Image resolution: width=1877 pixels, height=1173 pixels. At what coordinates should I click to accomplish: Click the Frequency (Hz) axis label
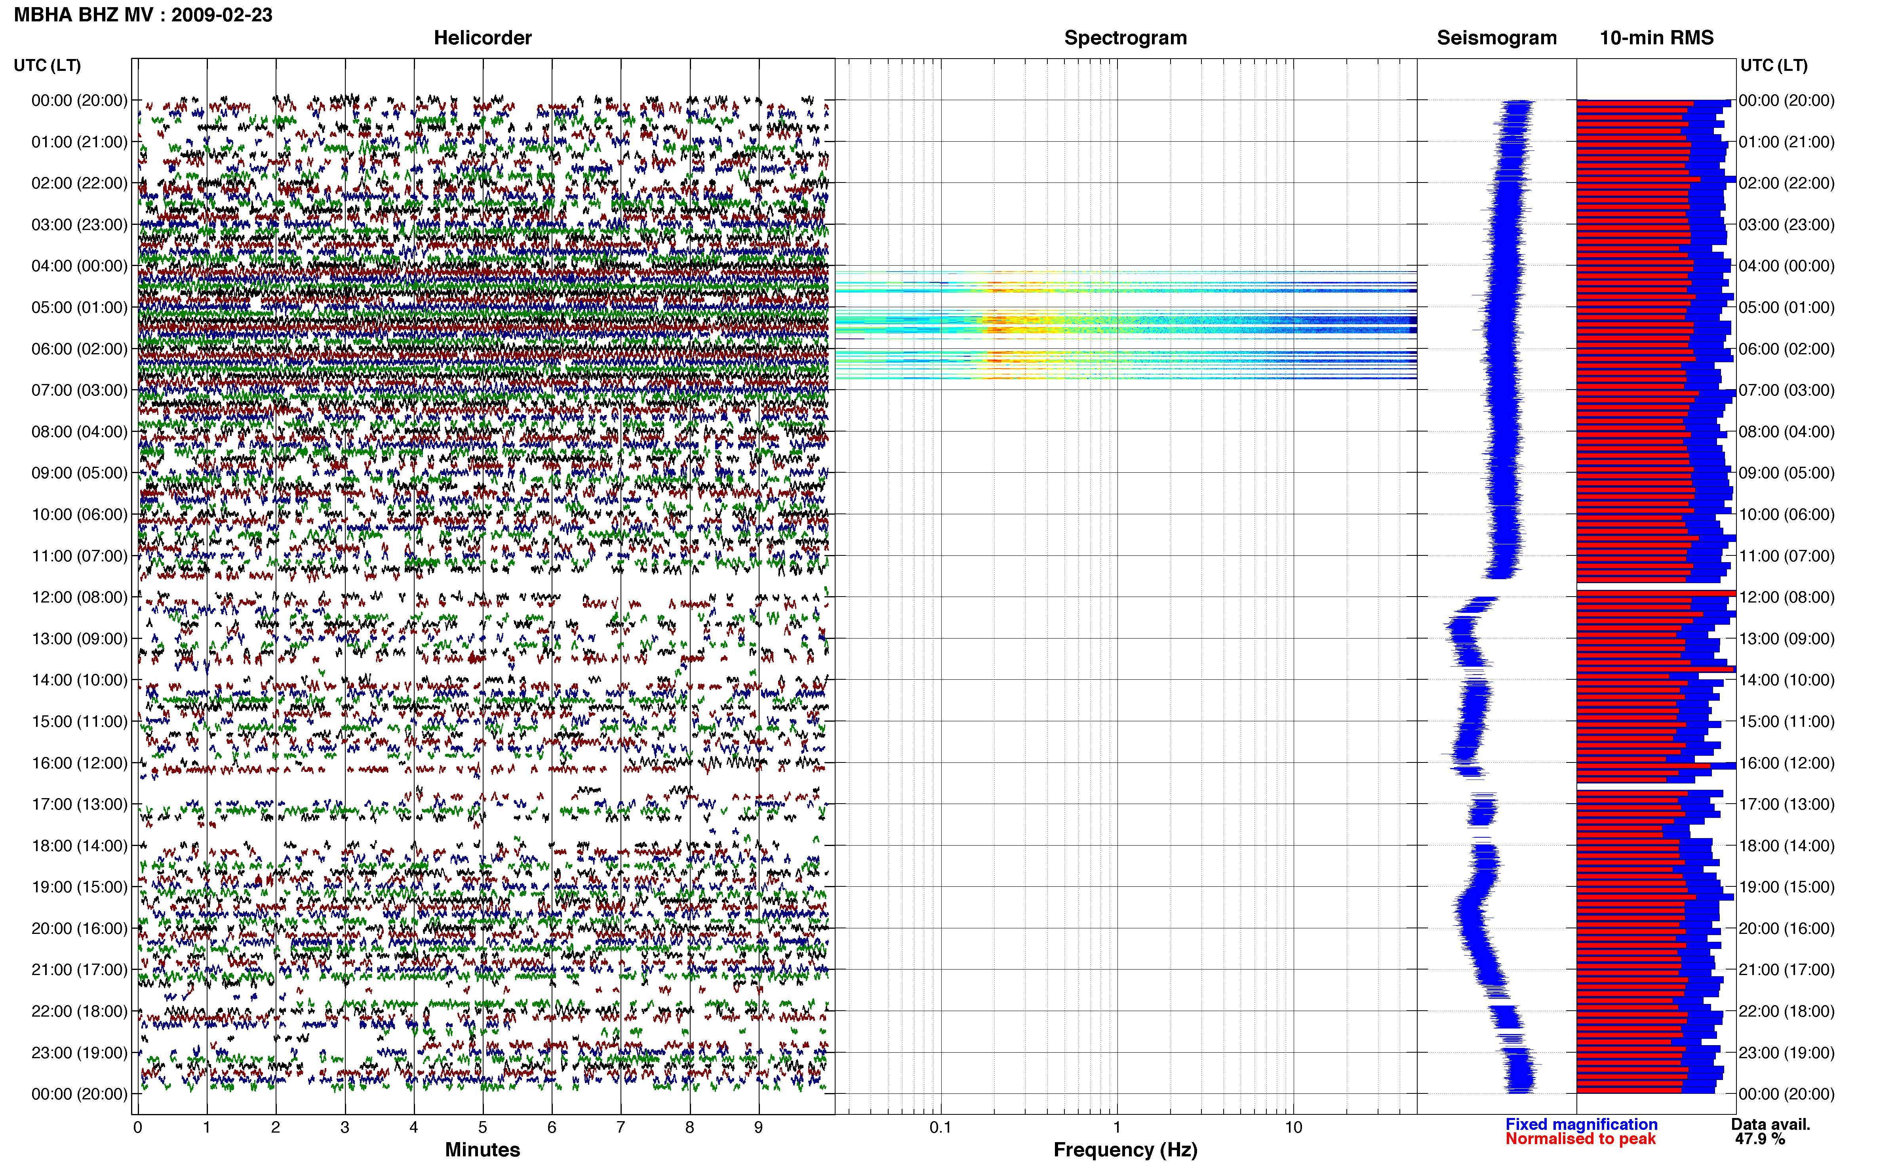pyautogui.click(x=1125, y=1150)
